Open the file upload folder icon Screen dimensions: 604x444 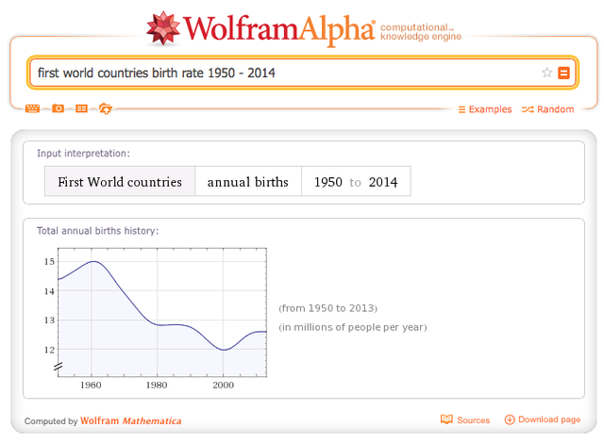105,109
